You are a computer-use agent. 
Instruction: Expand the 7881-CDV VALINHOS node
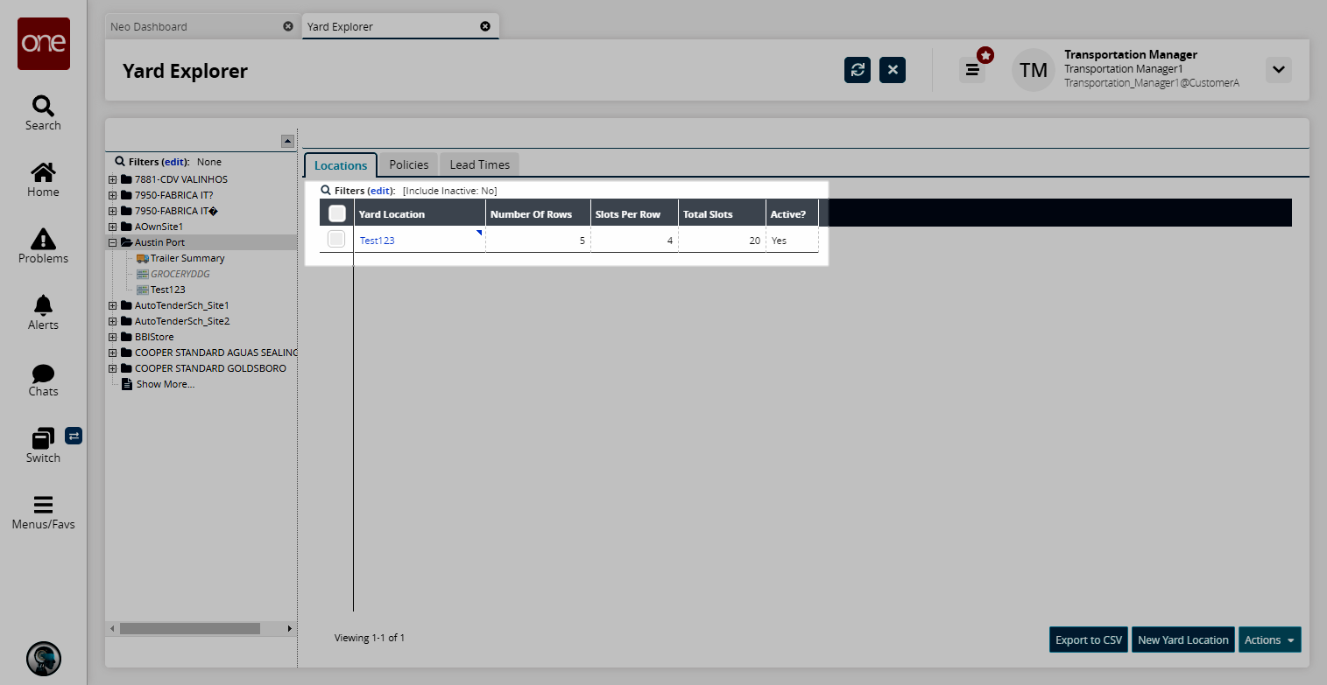(x=112, y=179)
